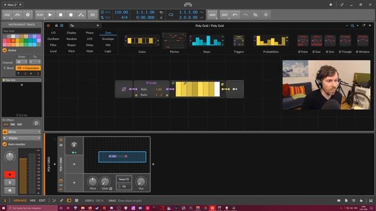
Task: Toggle the Active checkbox for the track
Action: point(5,50)
